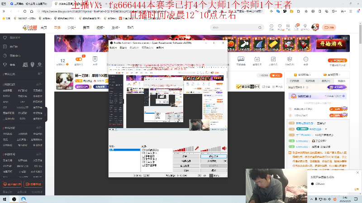Expand the 分类 dropdown in Douyu nav

point(71,28)
